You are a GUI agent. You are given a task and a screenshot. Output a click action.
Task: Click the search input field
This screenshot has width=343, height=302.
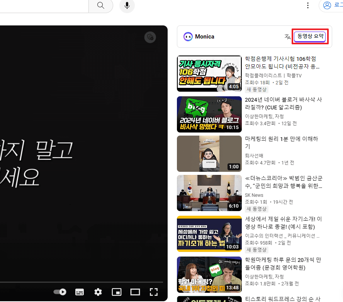pyautogui.click(x=42, y=6)
